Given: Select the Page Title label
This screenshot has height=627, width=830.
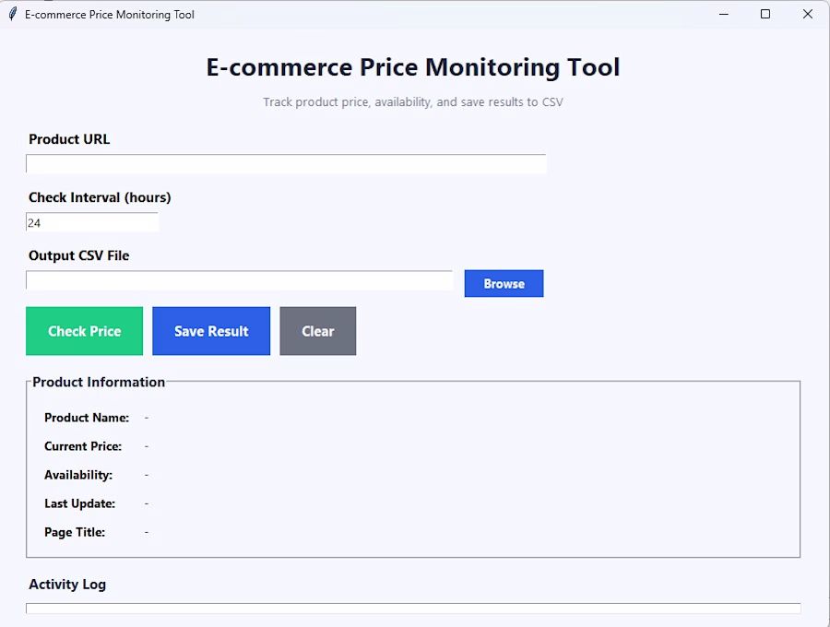Looking at the screenshot, I should [x=75, y=532].
